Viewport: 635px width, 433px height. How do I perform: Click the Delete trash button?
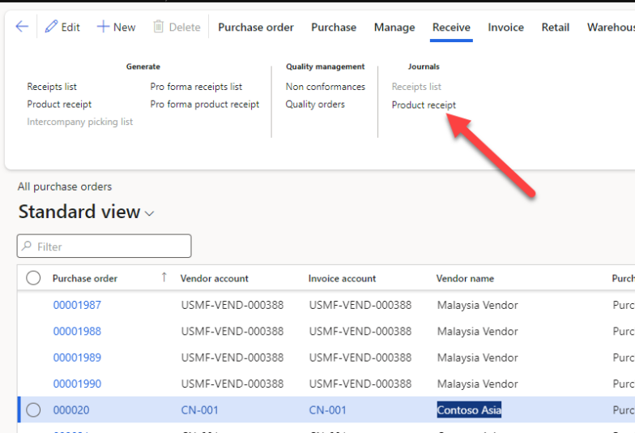click(176, 27)
